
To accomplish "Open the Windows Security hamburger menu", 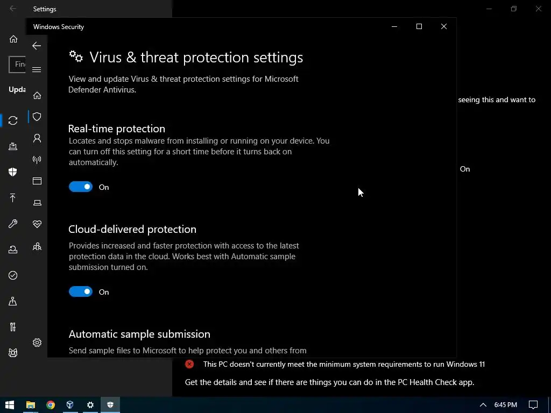I will pos(37,69).
